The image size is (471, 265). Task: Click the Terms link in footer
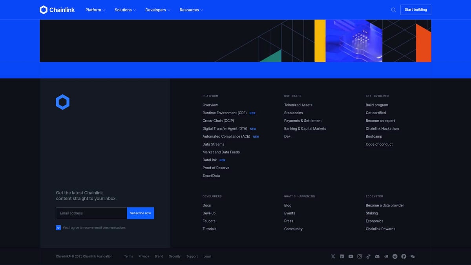128,256
